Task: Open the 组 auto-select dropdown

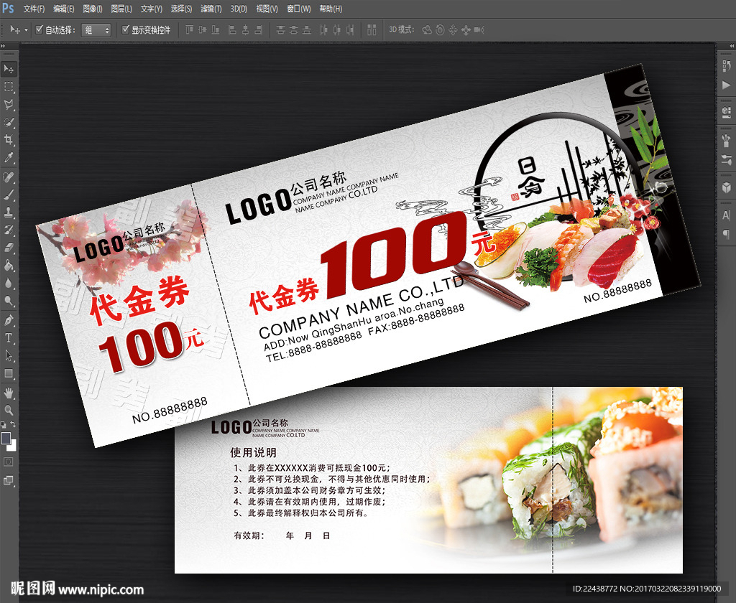Action: (x=96, y=30)
